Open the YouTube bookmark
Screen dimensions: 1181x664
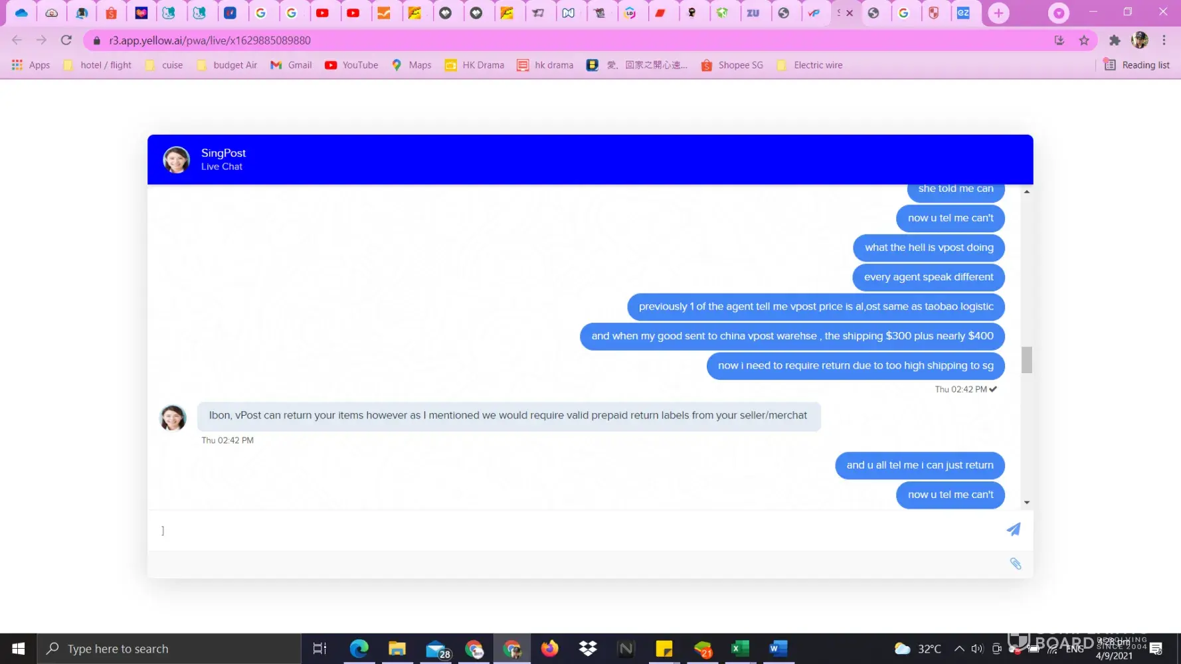(351, 65)
